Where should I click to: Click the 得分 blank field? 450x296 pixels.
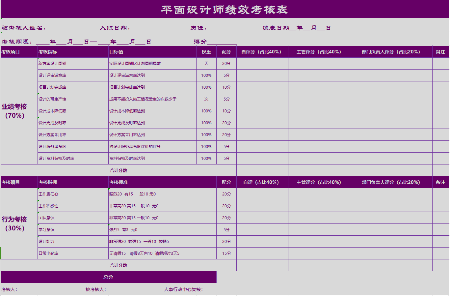tap(222, 42)
